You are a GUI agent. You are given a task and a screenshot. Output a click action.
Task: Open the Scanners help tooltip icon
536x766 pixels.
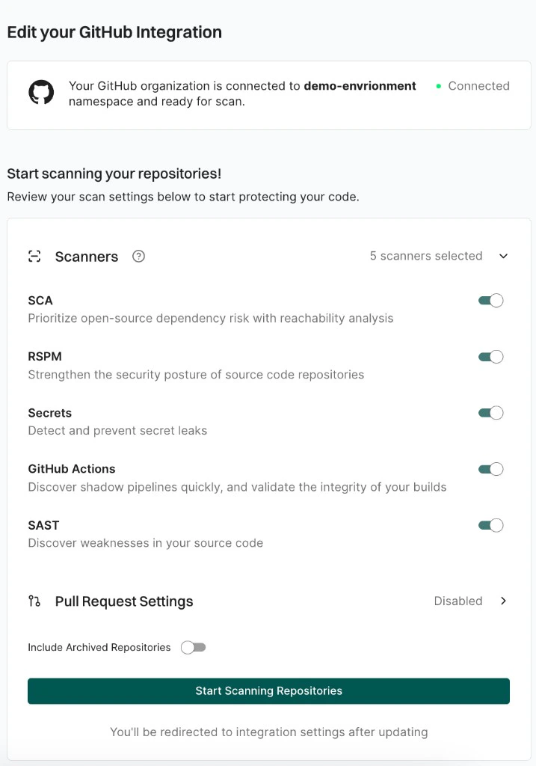click(138, 256)
